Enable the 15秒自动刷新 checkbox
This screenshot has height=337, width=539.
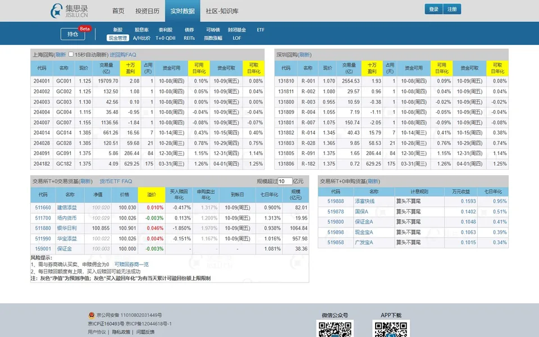71,54
